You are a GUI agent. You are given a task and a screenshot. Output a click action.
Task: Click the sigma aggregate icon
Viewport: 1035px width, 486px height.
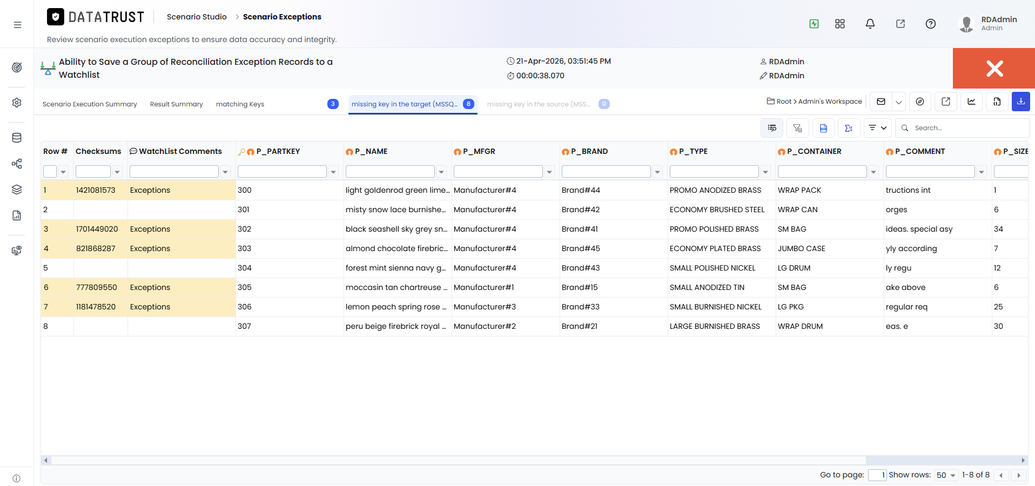[x=849, y=128]
